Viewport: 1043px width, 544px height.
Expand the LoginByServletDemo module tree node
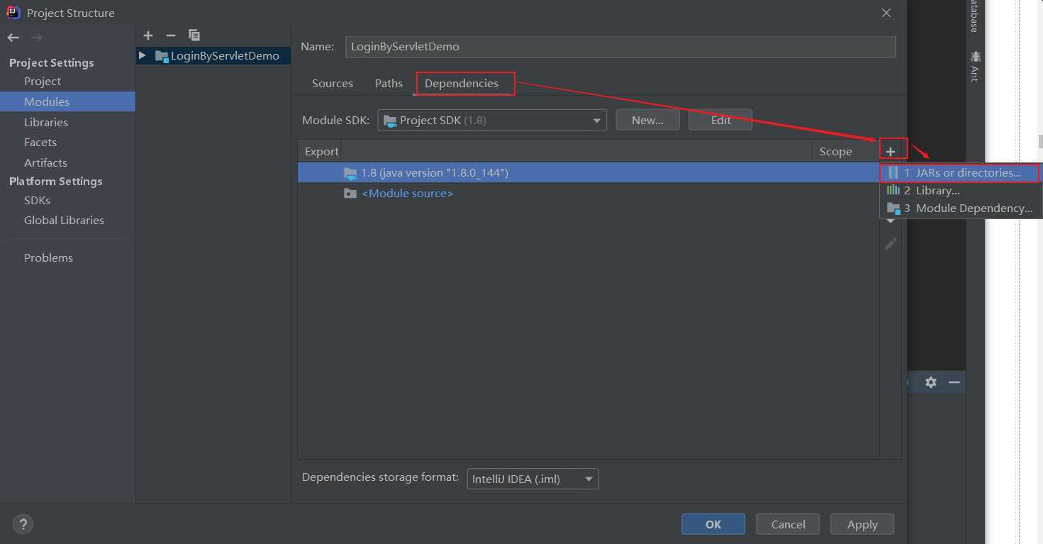tap(143, 55)
